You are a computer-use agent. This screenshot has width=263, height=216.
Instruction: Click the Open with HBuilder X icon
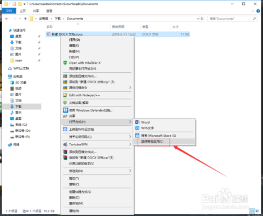point(65,63)
